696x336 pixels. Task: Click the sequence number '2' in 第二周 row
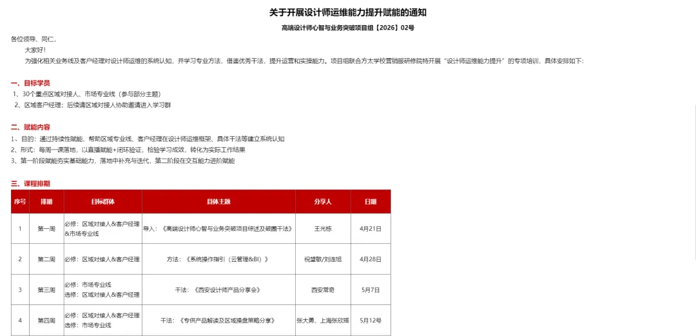coord(20,259)
